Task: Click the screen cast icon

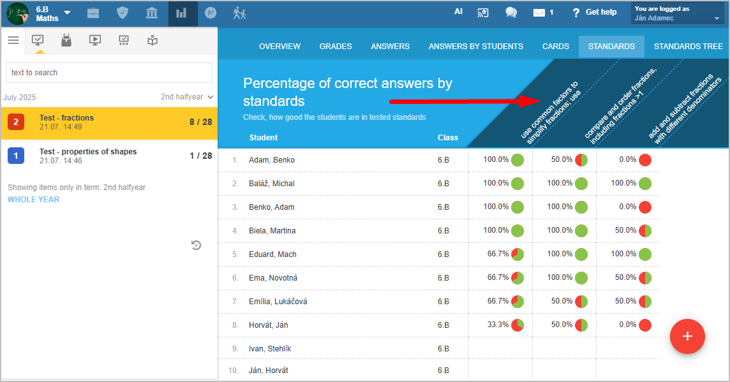Action: coord(483,13)
